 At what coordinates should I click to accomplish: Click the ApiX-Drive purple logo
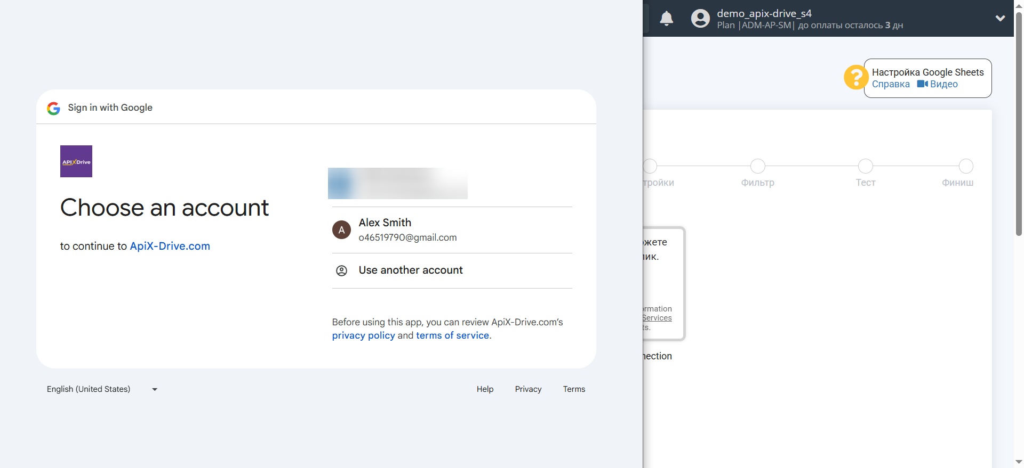click(76, 161)
